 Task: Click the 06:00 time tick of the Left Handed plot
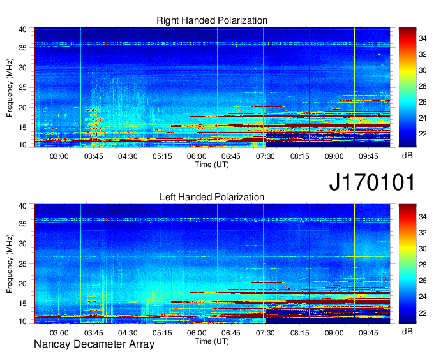point(197,333)
